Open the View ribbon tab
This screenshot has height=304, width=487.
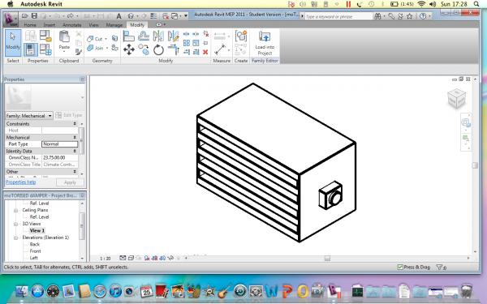93,25
